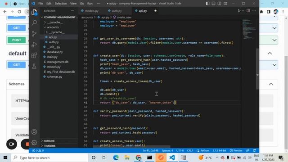Open the View menu

[73, 4]
